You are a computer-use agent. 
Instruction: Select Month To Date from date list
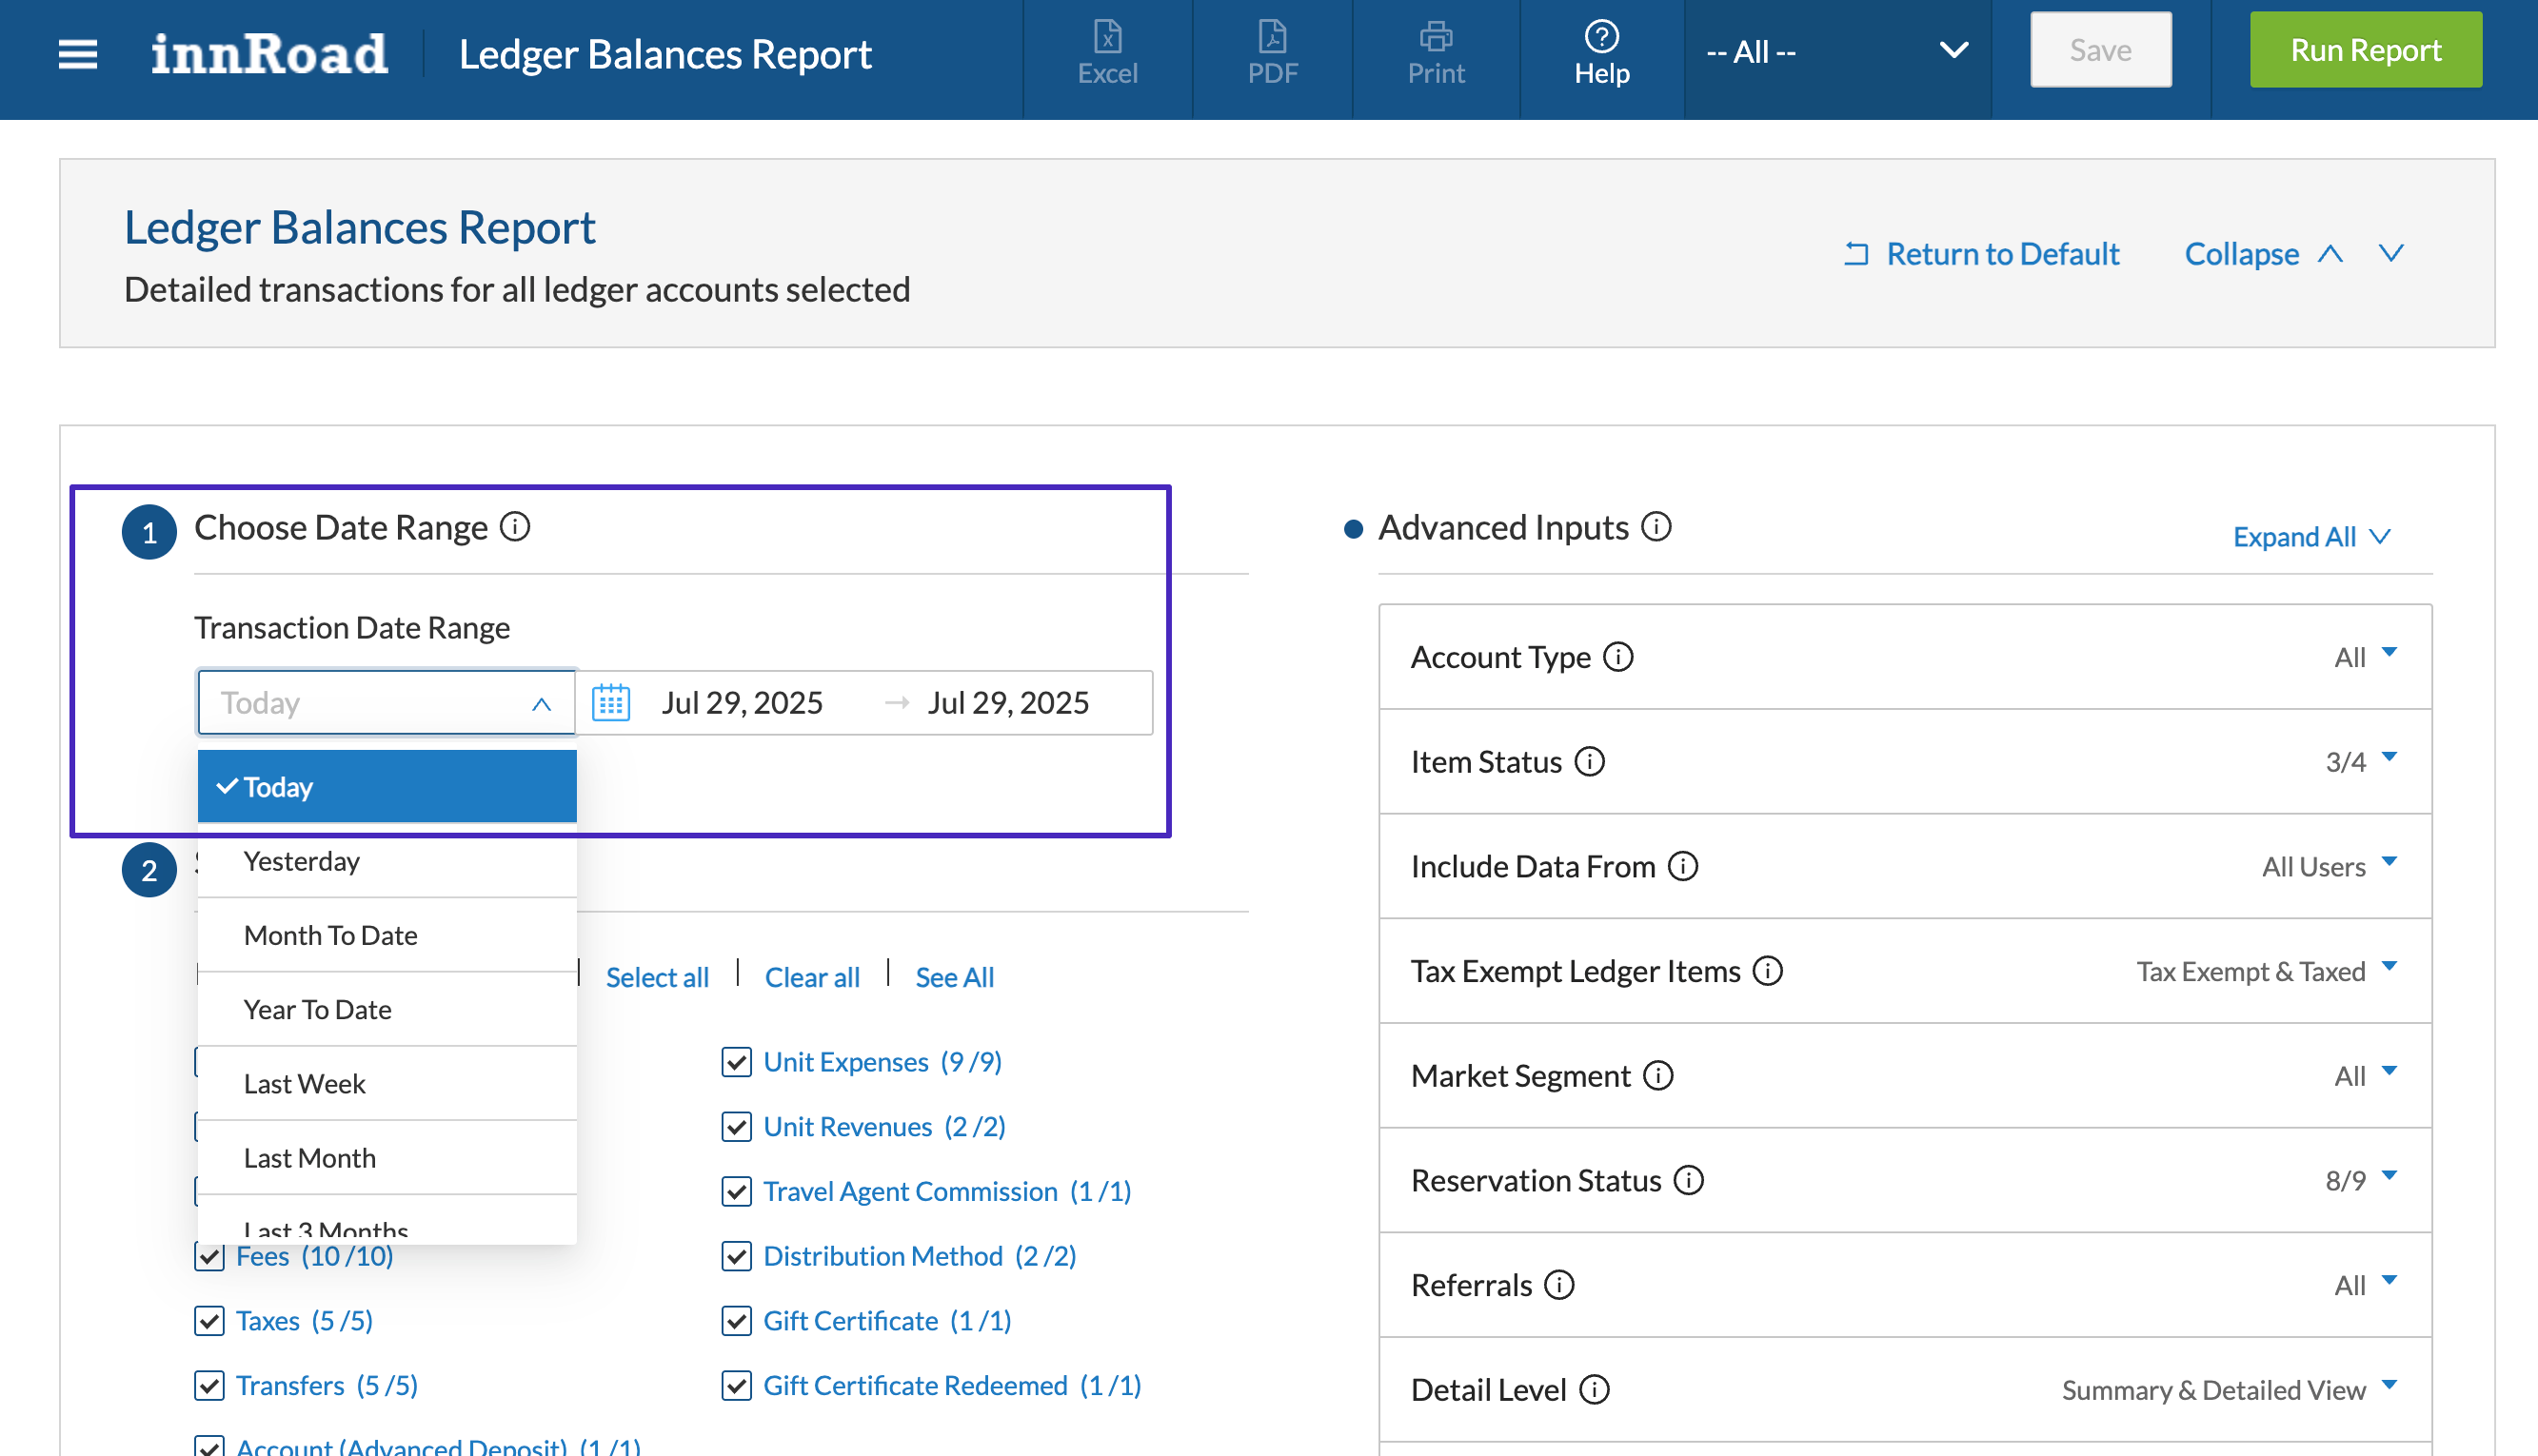(331, 935)
